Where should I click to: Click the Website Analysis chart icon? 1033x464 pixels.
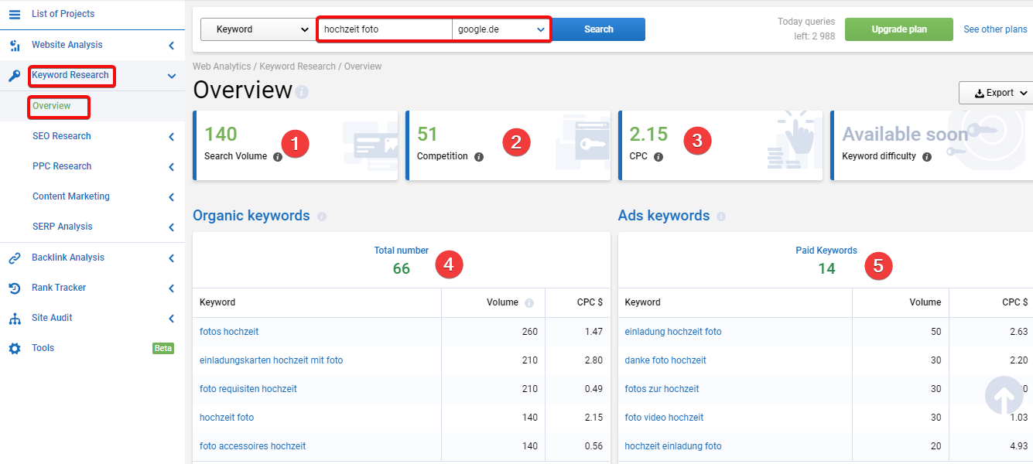pos(15,45)
